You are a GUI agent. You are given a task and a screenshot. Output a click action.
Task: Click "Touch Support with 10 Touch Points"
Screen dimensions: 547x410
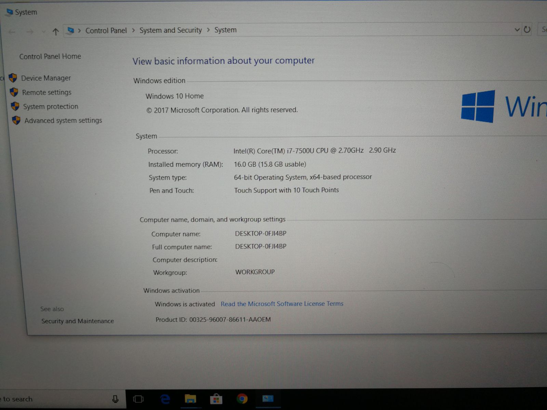[286, 190]
